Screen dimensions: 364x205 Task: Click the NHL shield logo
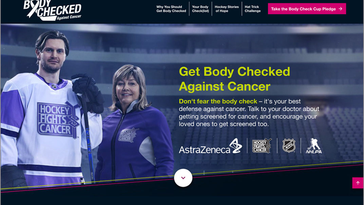pos(289,146)
